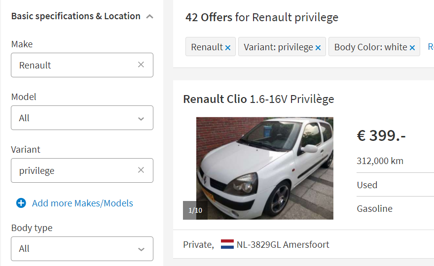Click the 42 Offers for Renault privilege heading
The width and height of the screenshot is (434, 266).
click(x=262, y=17)
